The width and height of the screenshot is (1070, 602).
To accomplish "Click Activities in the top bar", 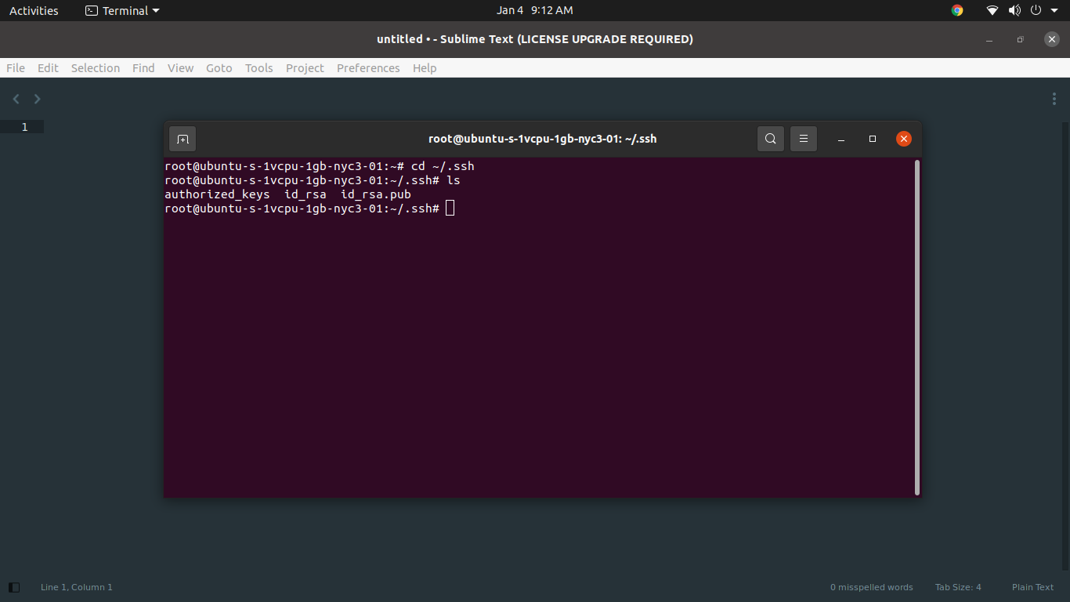I will tap(34, 10).
